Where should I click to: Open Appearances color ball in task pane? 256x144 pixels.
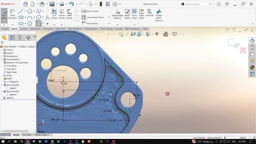tap(252, 68)
